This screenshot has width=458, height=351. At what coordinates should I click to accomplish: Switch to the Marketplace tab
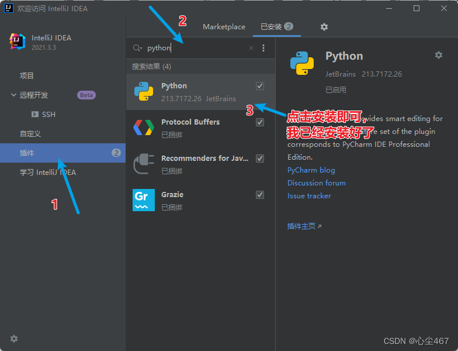(224, 27)
